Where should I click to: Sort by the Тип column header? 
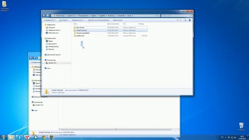tap(124, 24)
